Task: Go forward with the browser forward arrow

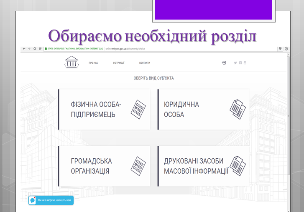Action: pos(29,49)
